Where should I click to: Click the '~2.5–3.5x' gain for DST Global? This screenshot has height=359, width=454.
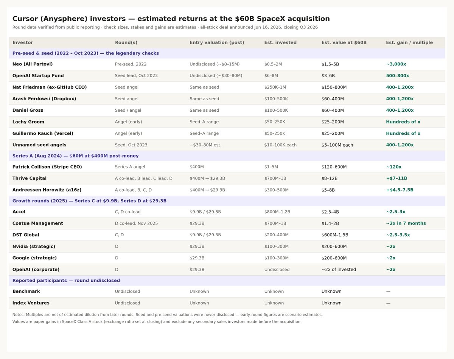pyautogui.click(x=398, y=235)
